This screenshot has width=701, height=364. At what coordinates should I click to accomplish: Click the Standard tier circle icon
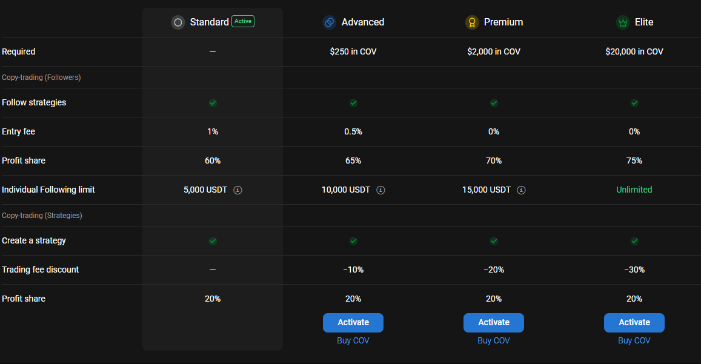pos(178,22)
